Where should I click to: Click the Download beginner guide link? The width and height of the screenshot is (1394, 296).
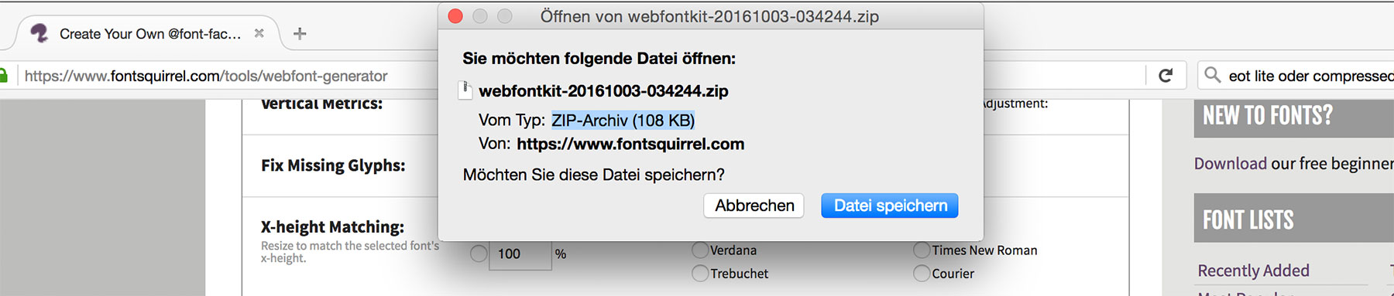[1230, 163]
